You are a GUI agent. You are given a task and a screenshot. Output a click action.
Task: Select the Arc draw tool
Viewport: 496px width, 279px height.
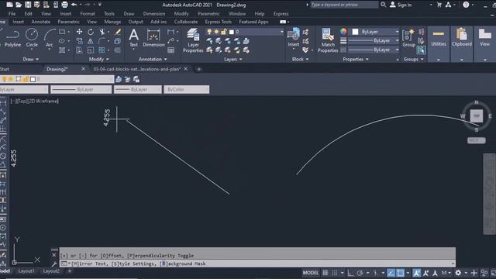coord(50,38)
